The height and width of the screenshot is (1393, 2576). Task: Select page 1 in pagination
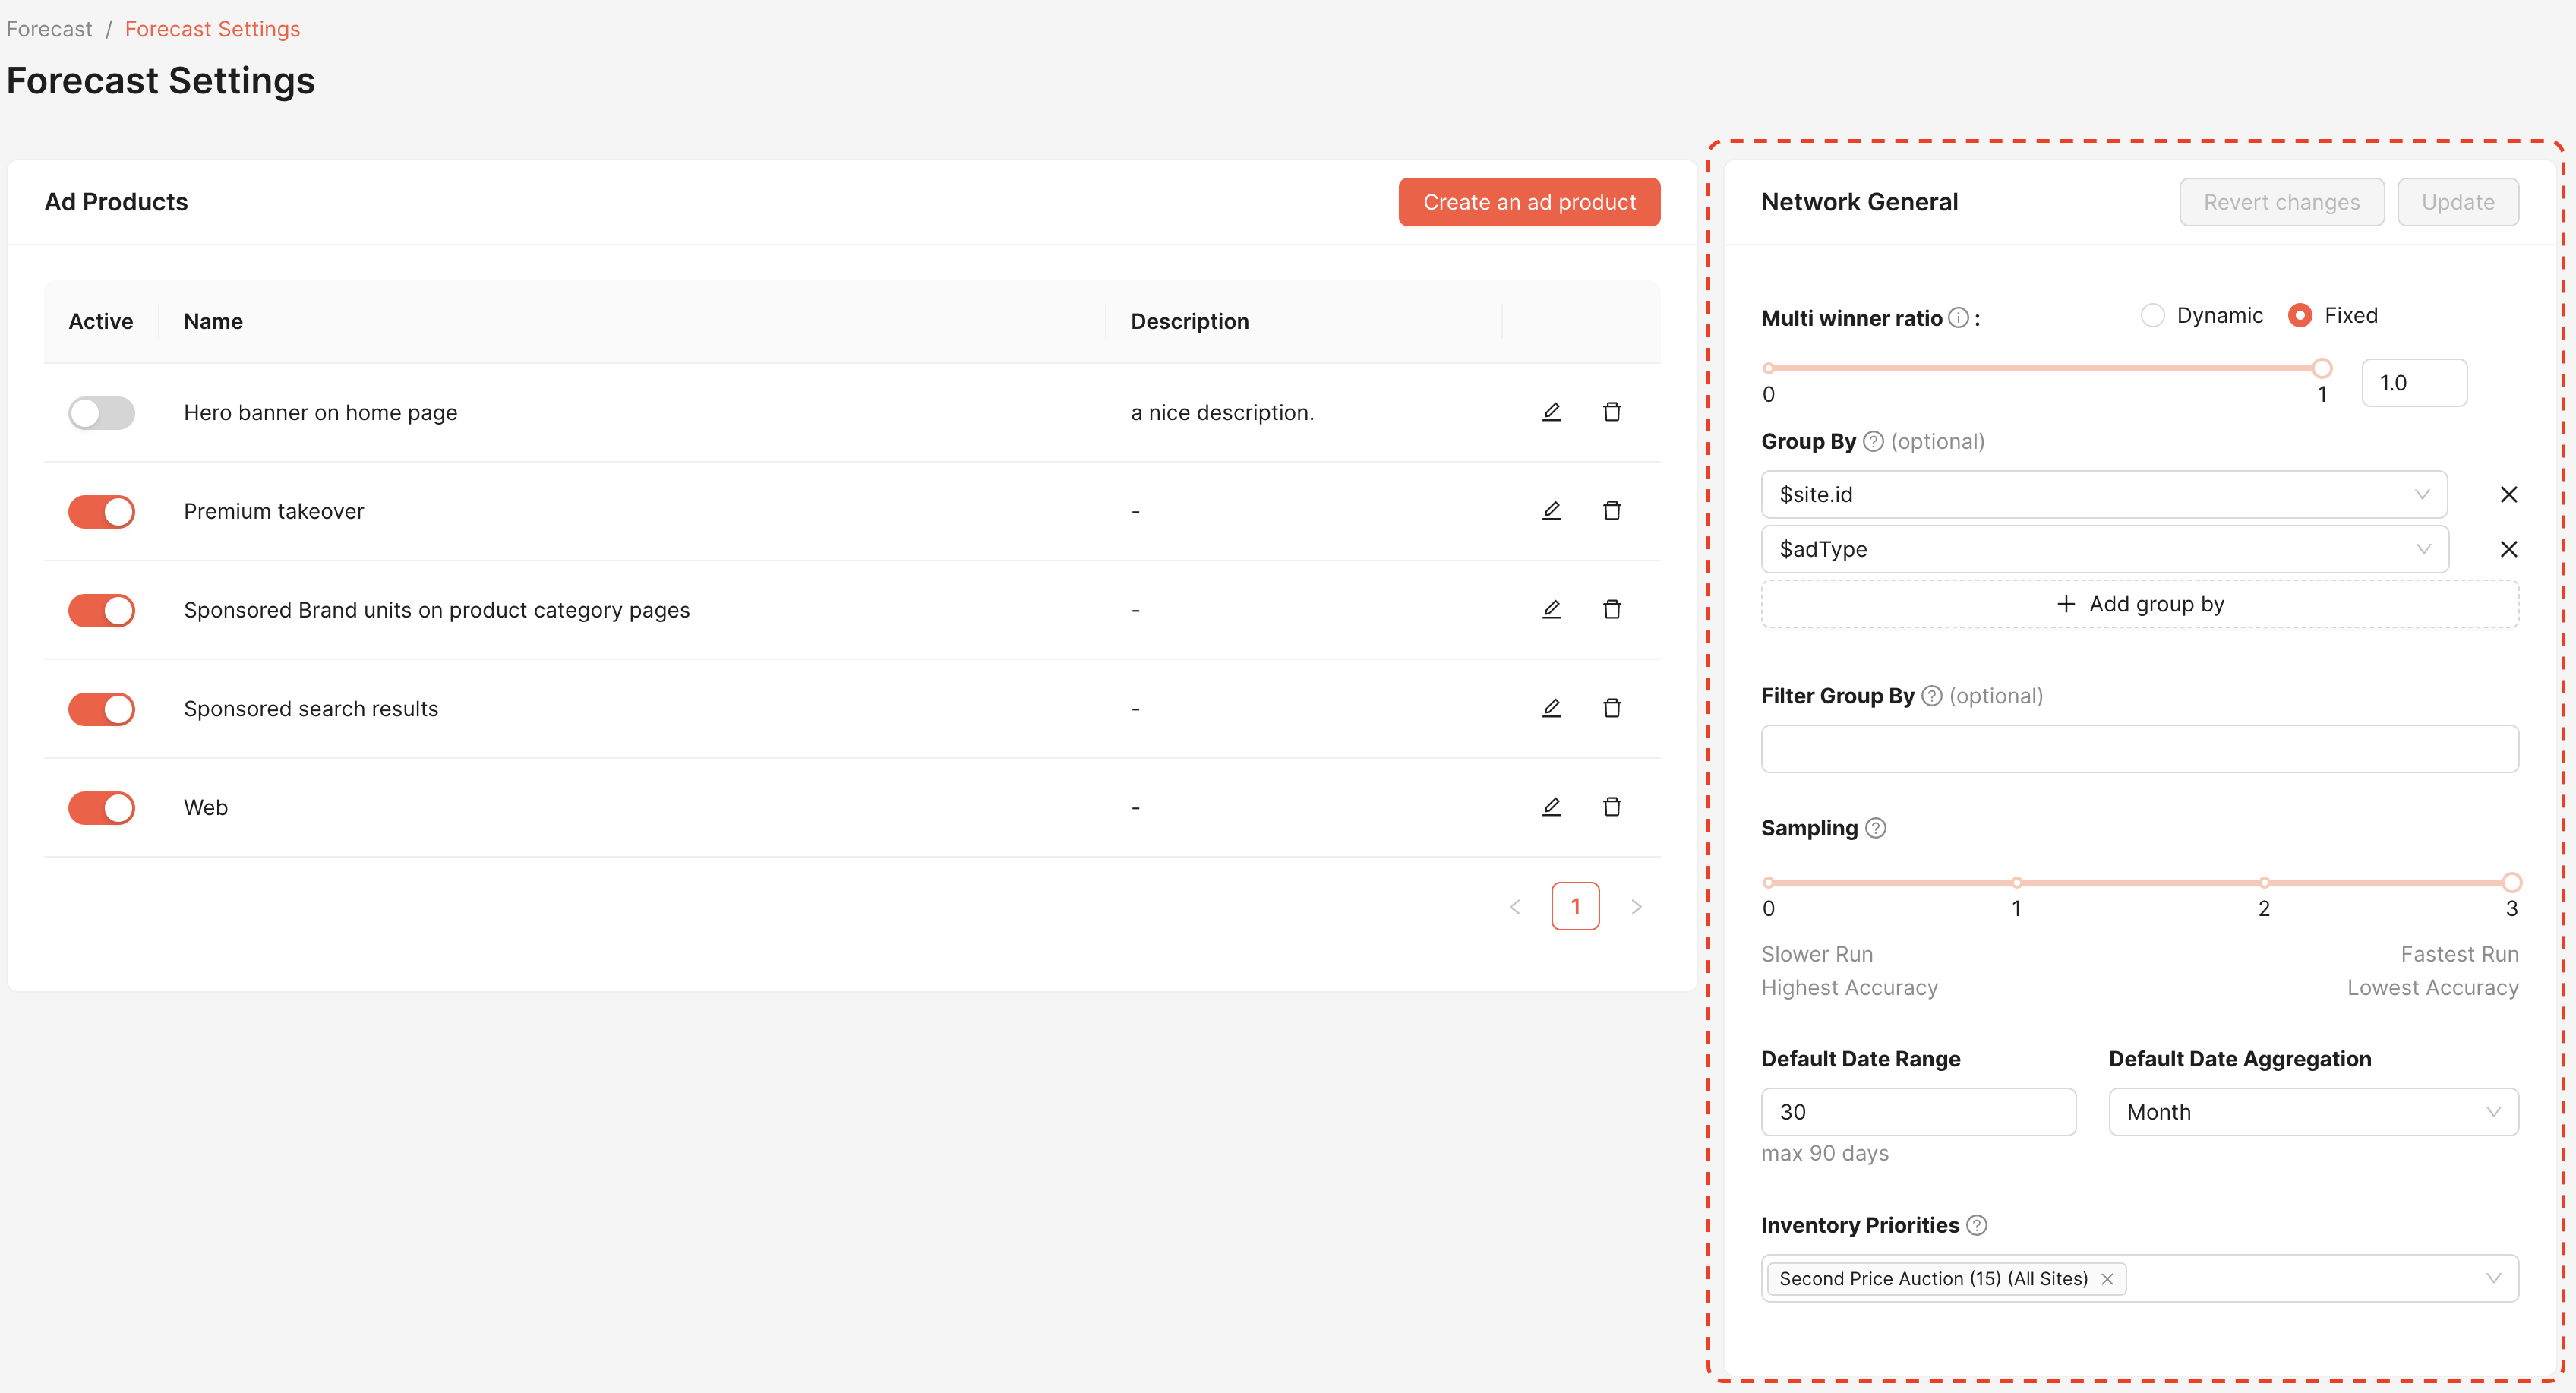click(1575, 906)
